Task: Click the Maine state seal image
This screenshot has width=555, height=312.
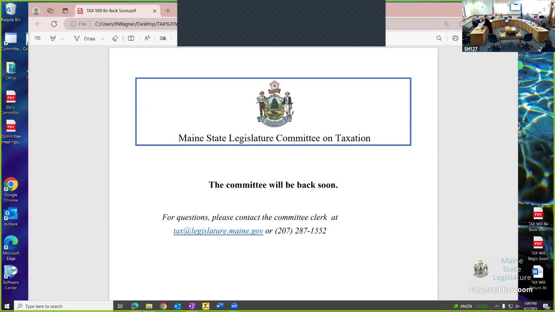Action: [x=274, y=104]
